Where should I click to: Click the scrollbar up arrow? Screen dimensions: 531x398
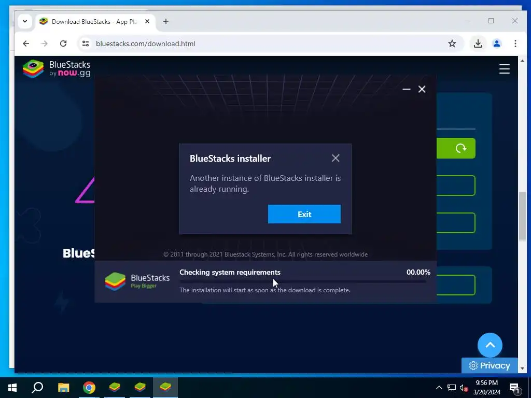[x=522, y=61]
